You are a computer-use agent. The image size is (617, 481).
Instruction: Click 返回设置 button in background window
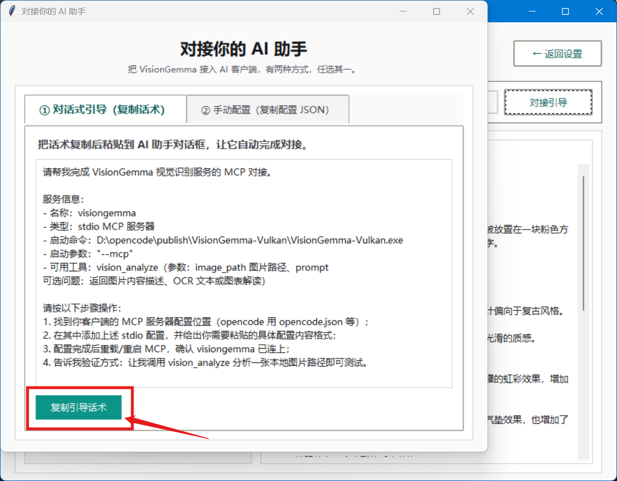pos(557,53)
